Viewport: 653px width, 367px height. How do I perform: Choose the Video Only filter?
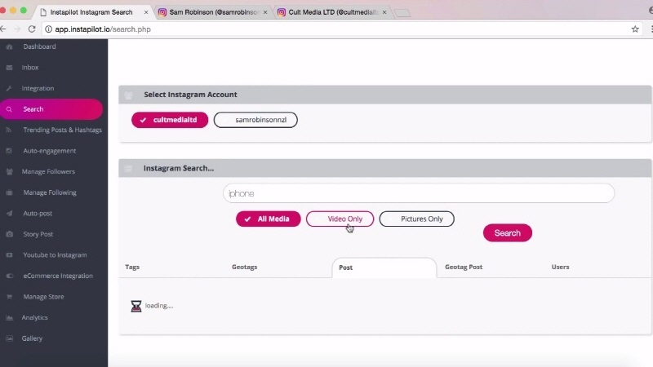click(x=340, y=219)
